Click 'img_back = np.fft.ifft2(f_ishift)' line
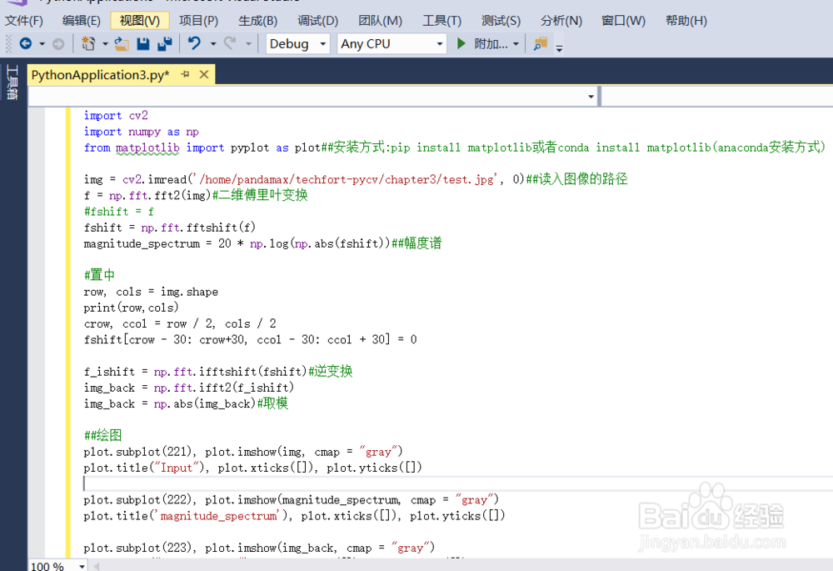 pos(188,388)
